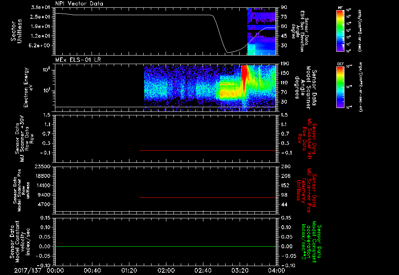This screenshot has height=275, width=399.
Task: Click the 152 telemetry position tick
Action: [286, 185]
